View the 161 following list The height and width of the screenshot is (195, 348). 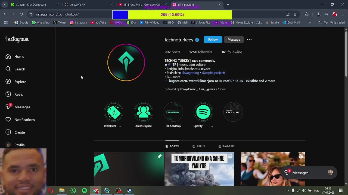click(232, 52)
